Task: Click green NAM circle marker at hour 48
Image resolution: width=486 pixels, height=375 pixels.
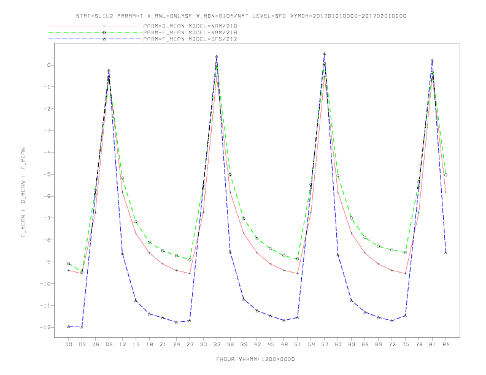Action: point(284,256)
